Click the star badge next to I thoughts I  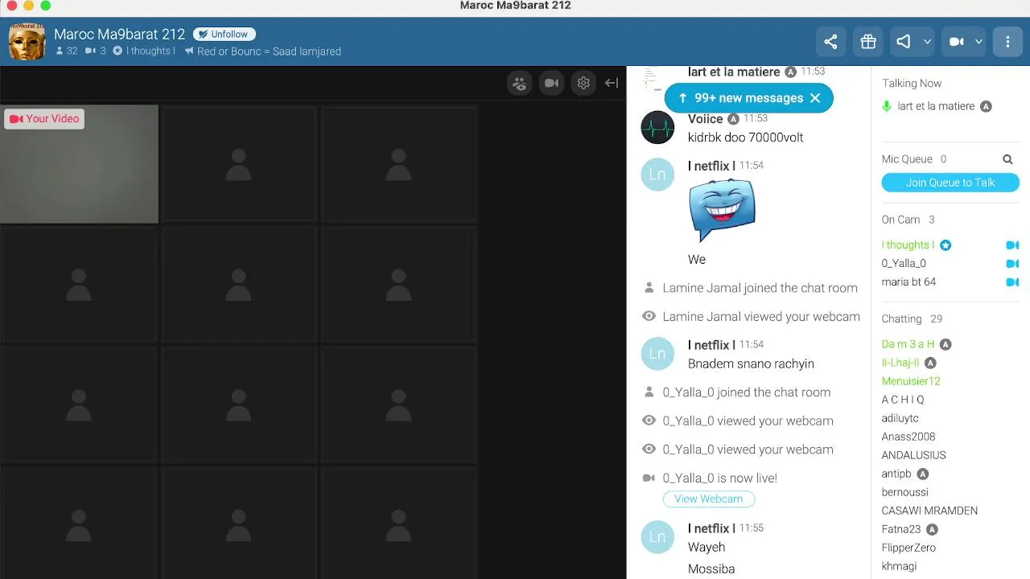pos(946,245)
